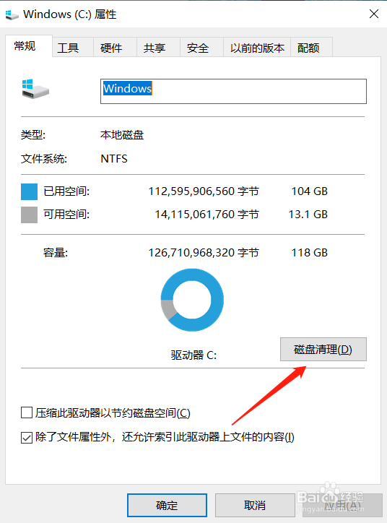387x523 pixels.
Task: Switch to the 以前的版本 tab
Action: click(257, 48)
